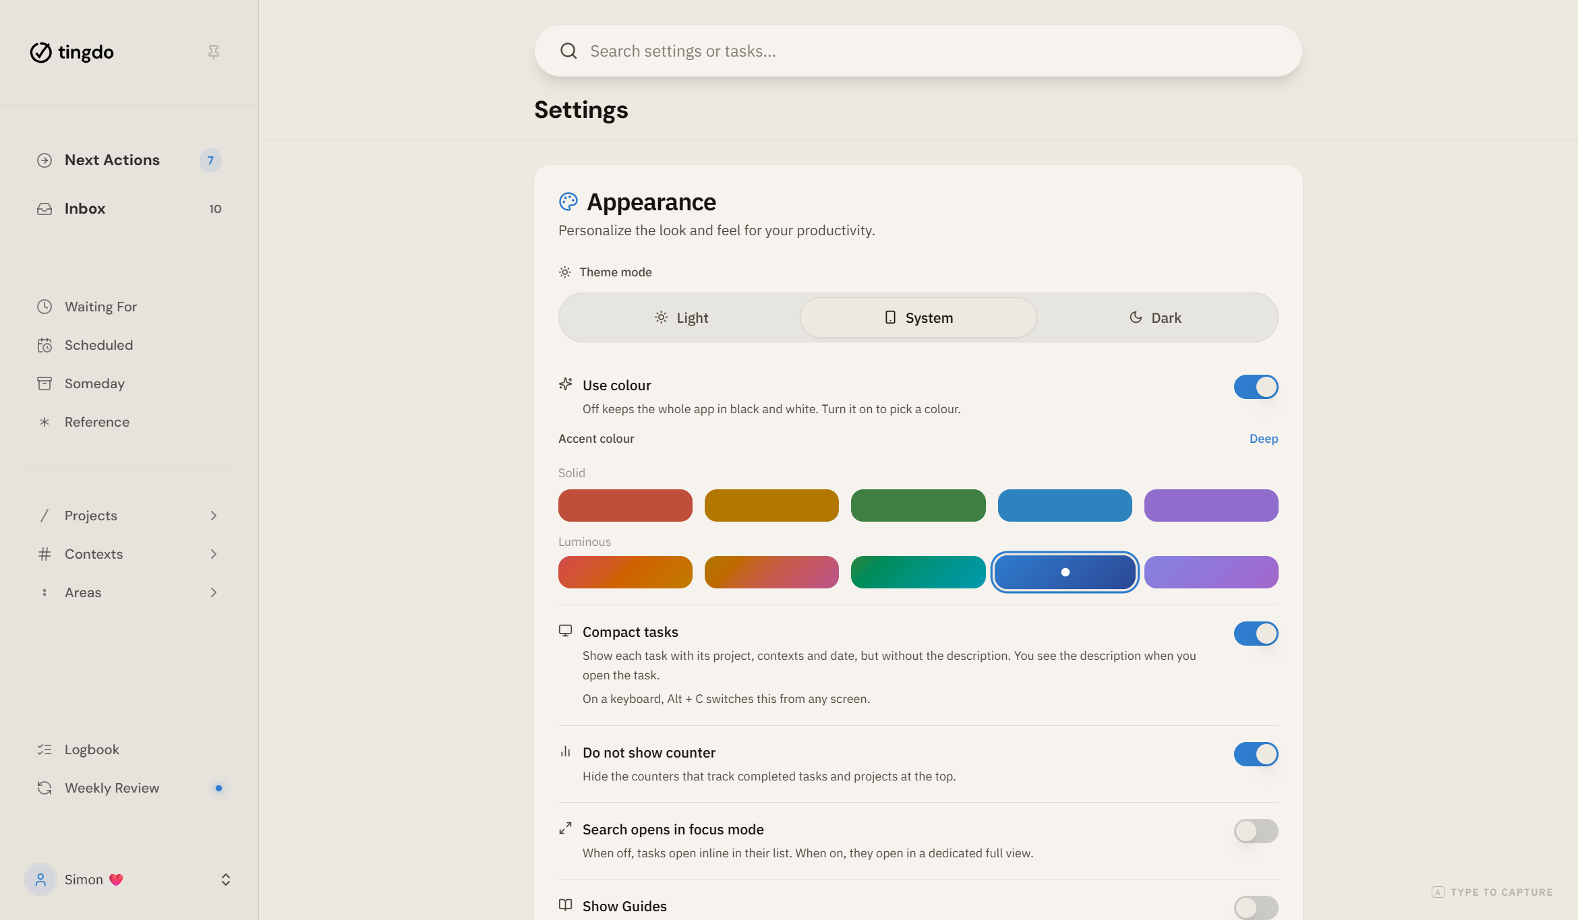
Task: Click the Scheduled calendar icon
Action: (45, 345)
